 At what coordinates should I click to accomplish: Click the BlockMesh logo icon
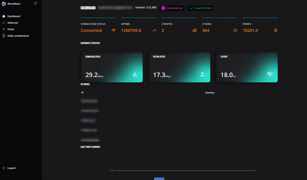point(4,3)
